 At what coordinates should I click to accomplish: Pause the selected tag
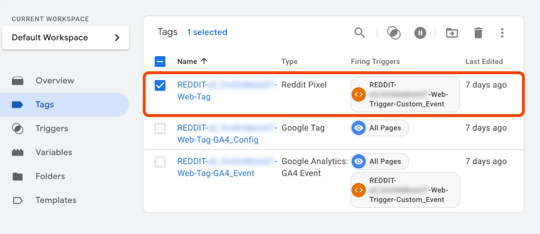pyautogui.click(x=420, y=32)
